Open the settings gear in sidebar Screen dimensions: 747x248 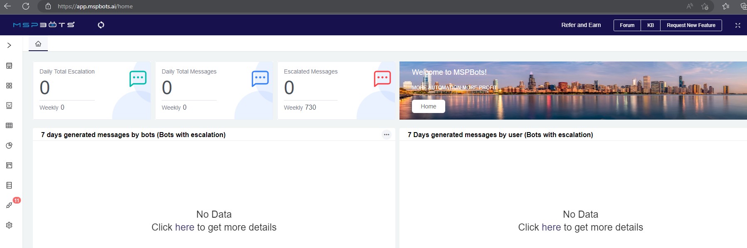(9, 225)
